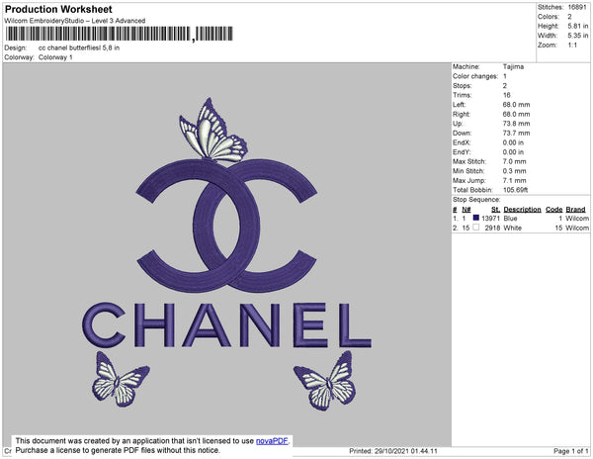Click the Stitches value 16891
593x459 pixels.
[x=577, y=7]
